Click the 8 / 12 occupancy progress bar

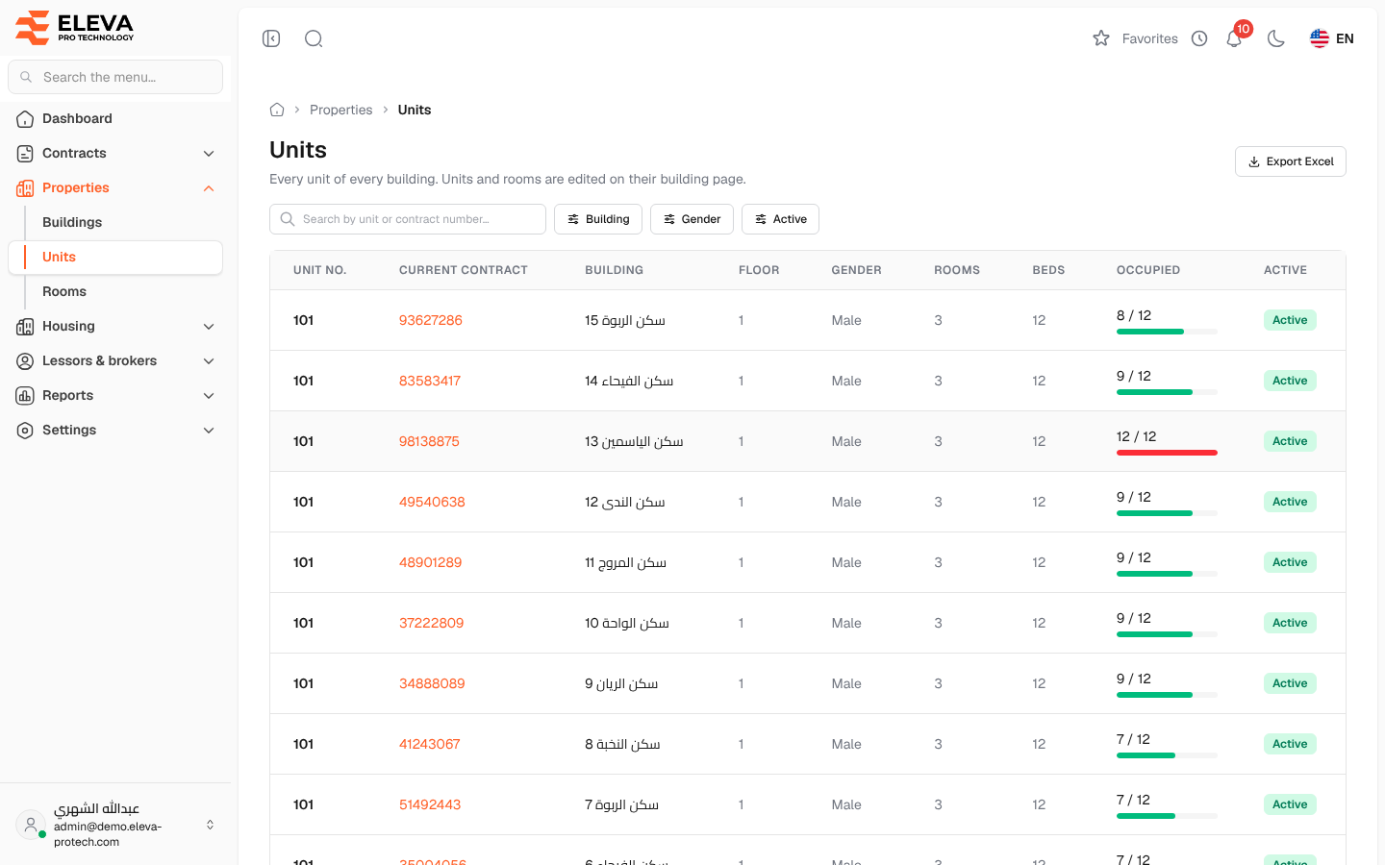point(1167,332)
